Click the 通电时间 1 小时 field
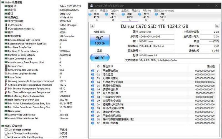Image resolution: width=222 pixels, height=139 pixels. (x=210, y=51)
